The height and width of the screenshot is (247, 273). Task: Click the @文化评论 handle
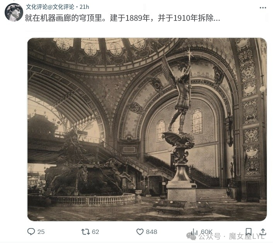(x=61, y=7)
